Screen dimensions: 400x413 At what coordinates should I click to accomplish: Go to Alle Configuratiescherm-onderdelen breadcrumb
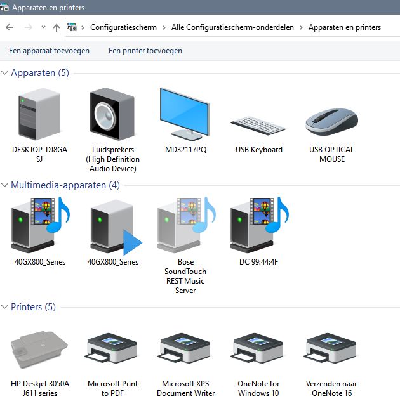click(x=232, y=27)
